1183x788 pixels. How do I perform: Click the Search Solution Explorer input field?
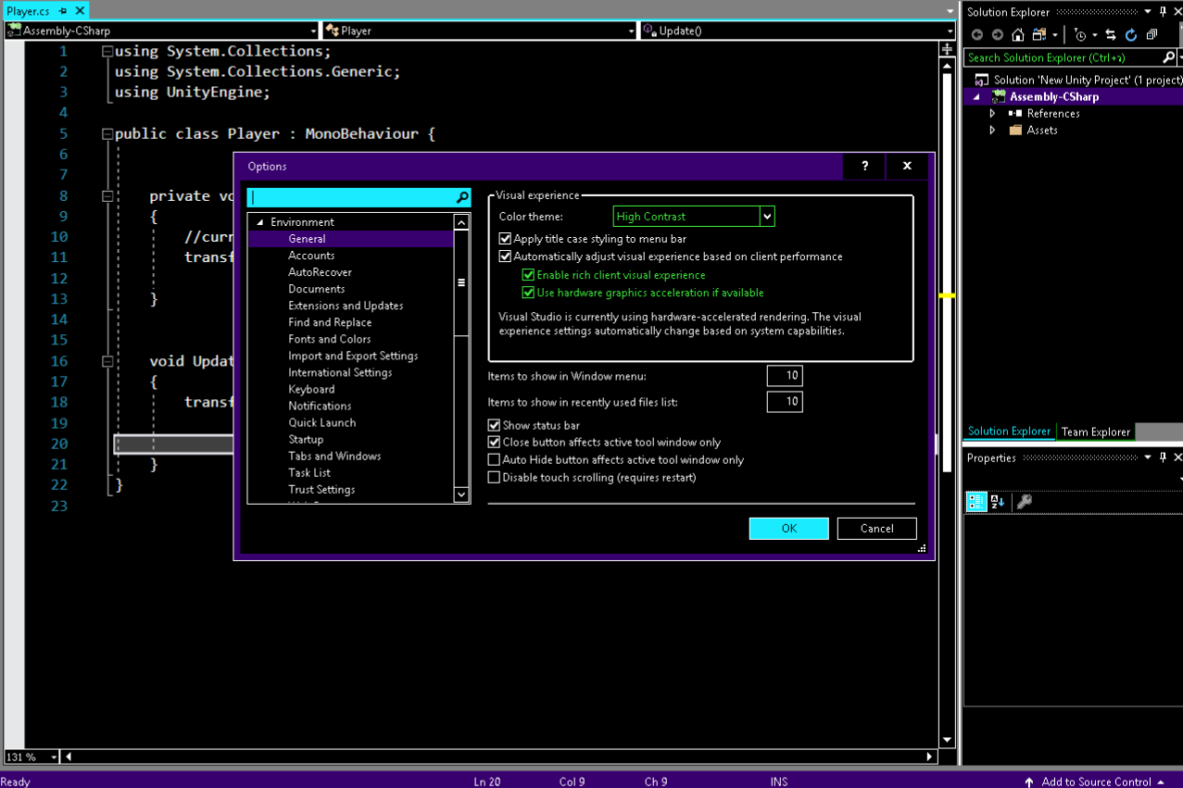[x=1063, y=57]
